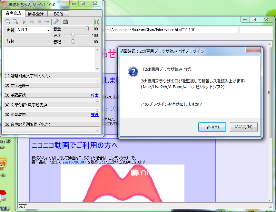Click the browser vertical scrollbar thumb
The image size is (276, 212).
pyautogui.click(x=269, y=92)
